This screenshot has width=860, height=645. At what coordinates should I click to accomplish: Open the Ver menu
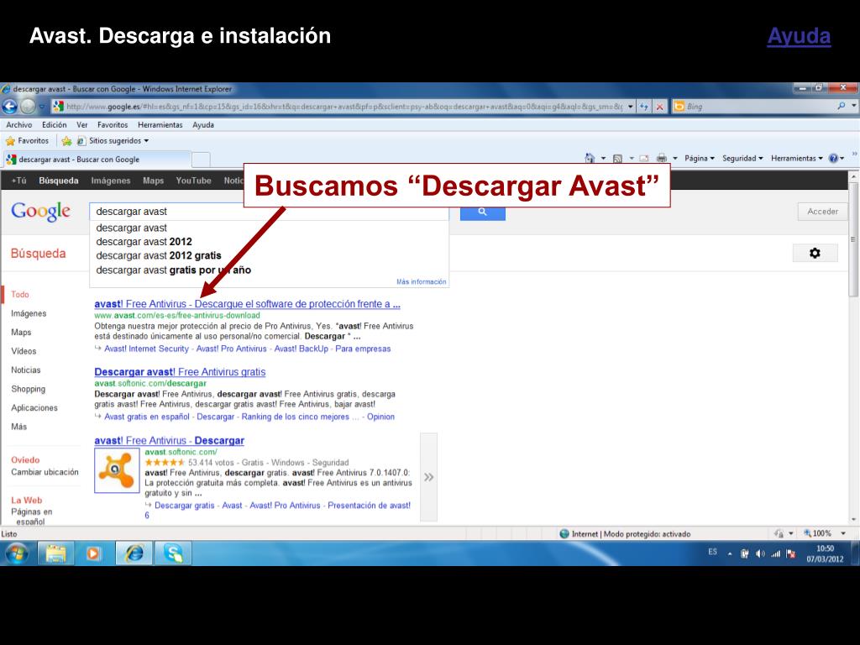tap(81, 125)
